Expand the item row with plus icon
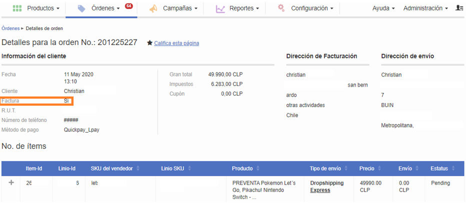Screen dimensions: 466x203 pyautogui.click(x=11, y=183)
